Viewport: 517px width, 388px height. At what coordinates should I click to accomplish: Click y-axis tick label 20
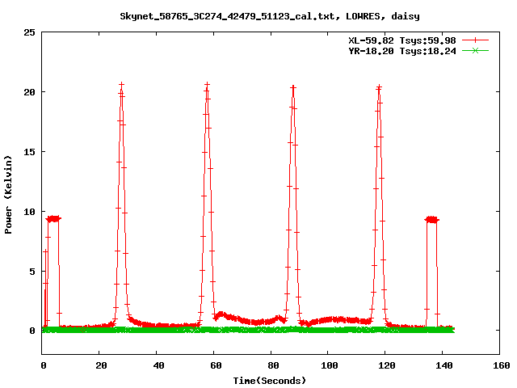click(30, 92)
